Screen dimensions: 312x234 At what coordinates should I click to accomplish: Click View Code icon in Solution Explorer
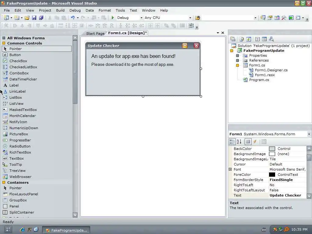pyautogui.click(x=257, y=39)
